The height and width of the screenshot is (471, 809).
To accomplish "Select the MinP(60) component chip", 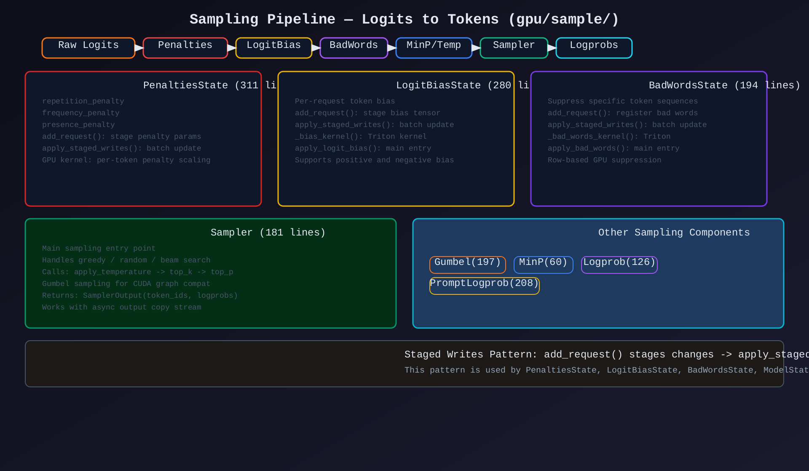I will [544, 265].
